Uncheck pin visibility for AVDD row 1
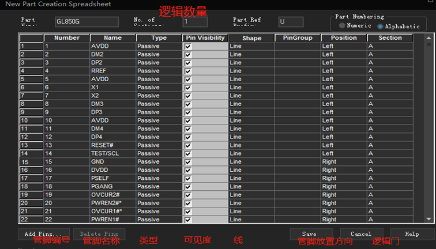436x249 pixels. click(188, 47)
